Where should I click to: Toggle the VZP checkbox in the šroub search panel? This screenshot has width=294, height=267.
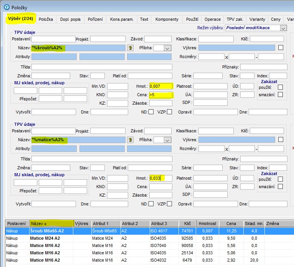tap(169, 112)
